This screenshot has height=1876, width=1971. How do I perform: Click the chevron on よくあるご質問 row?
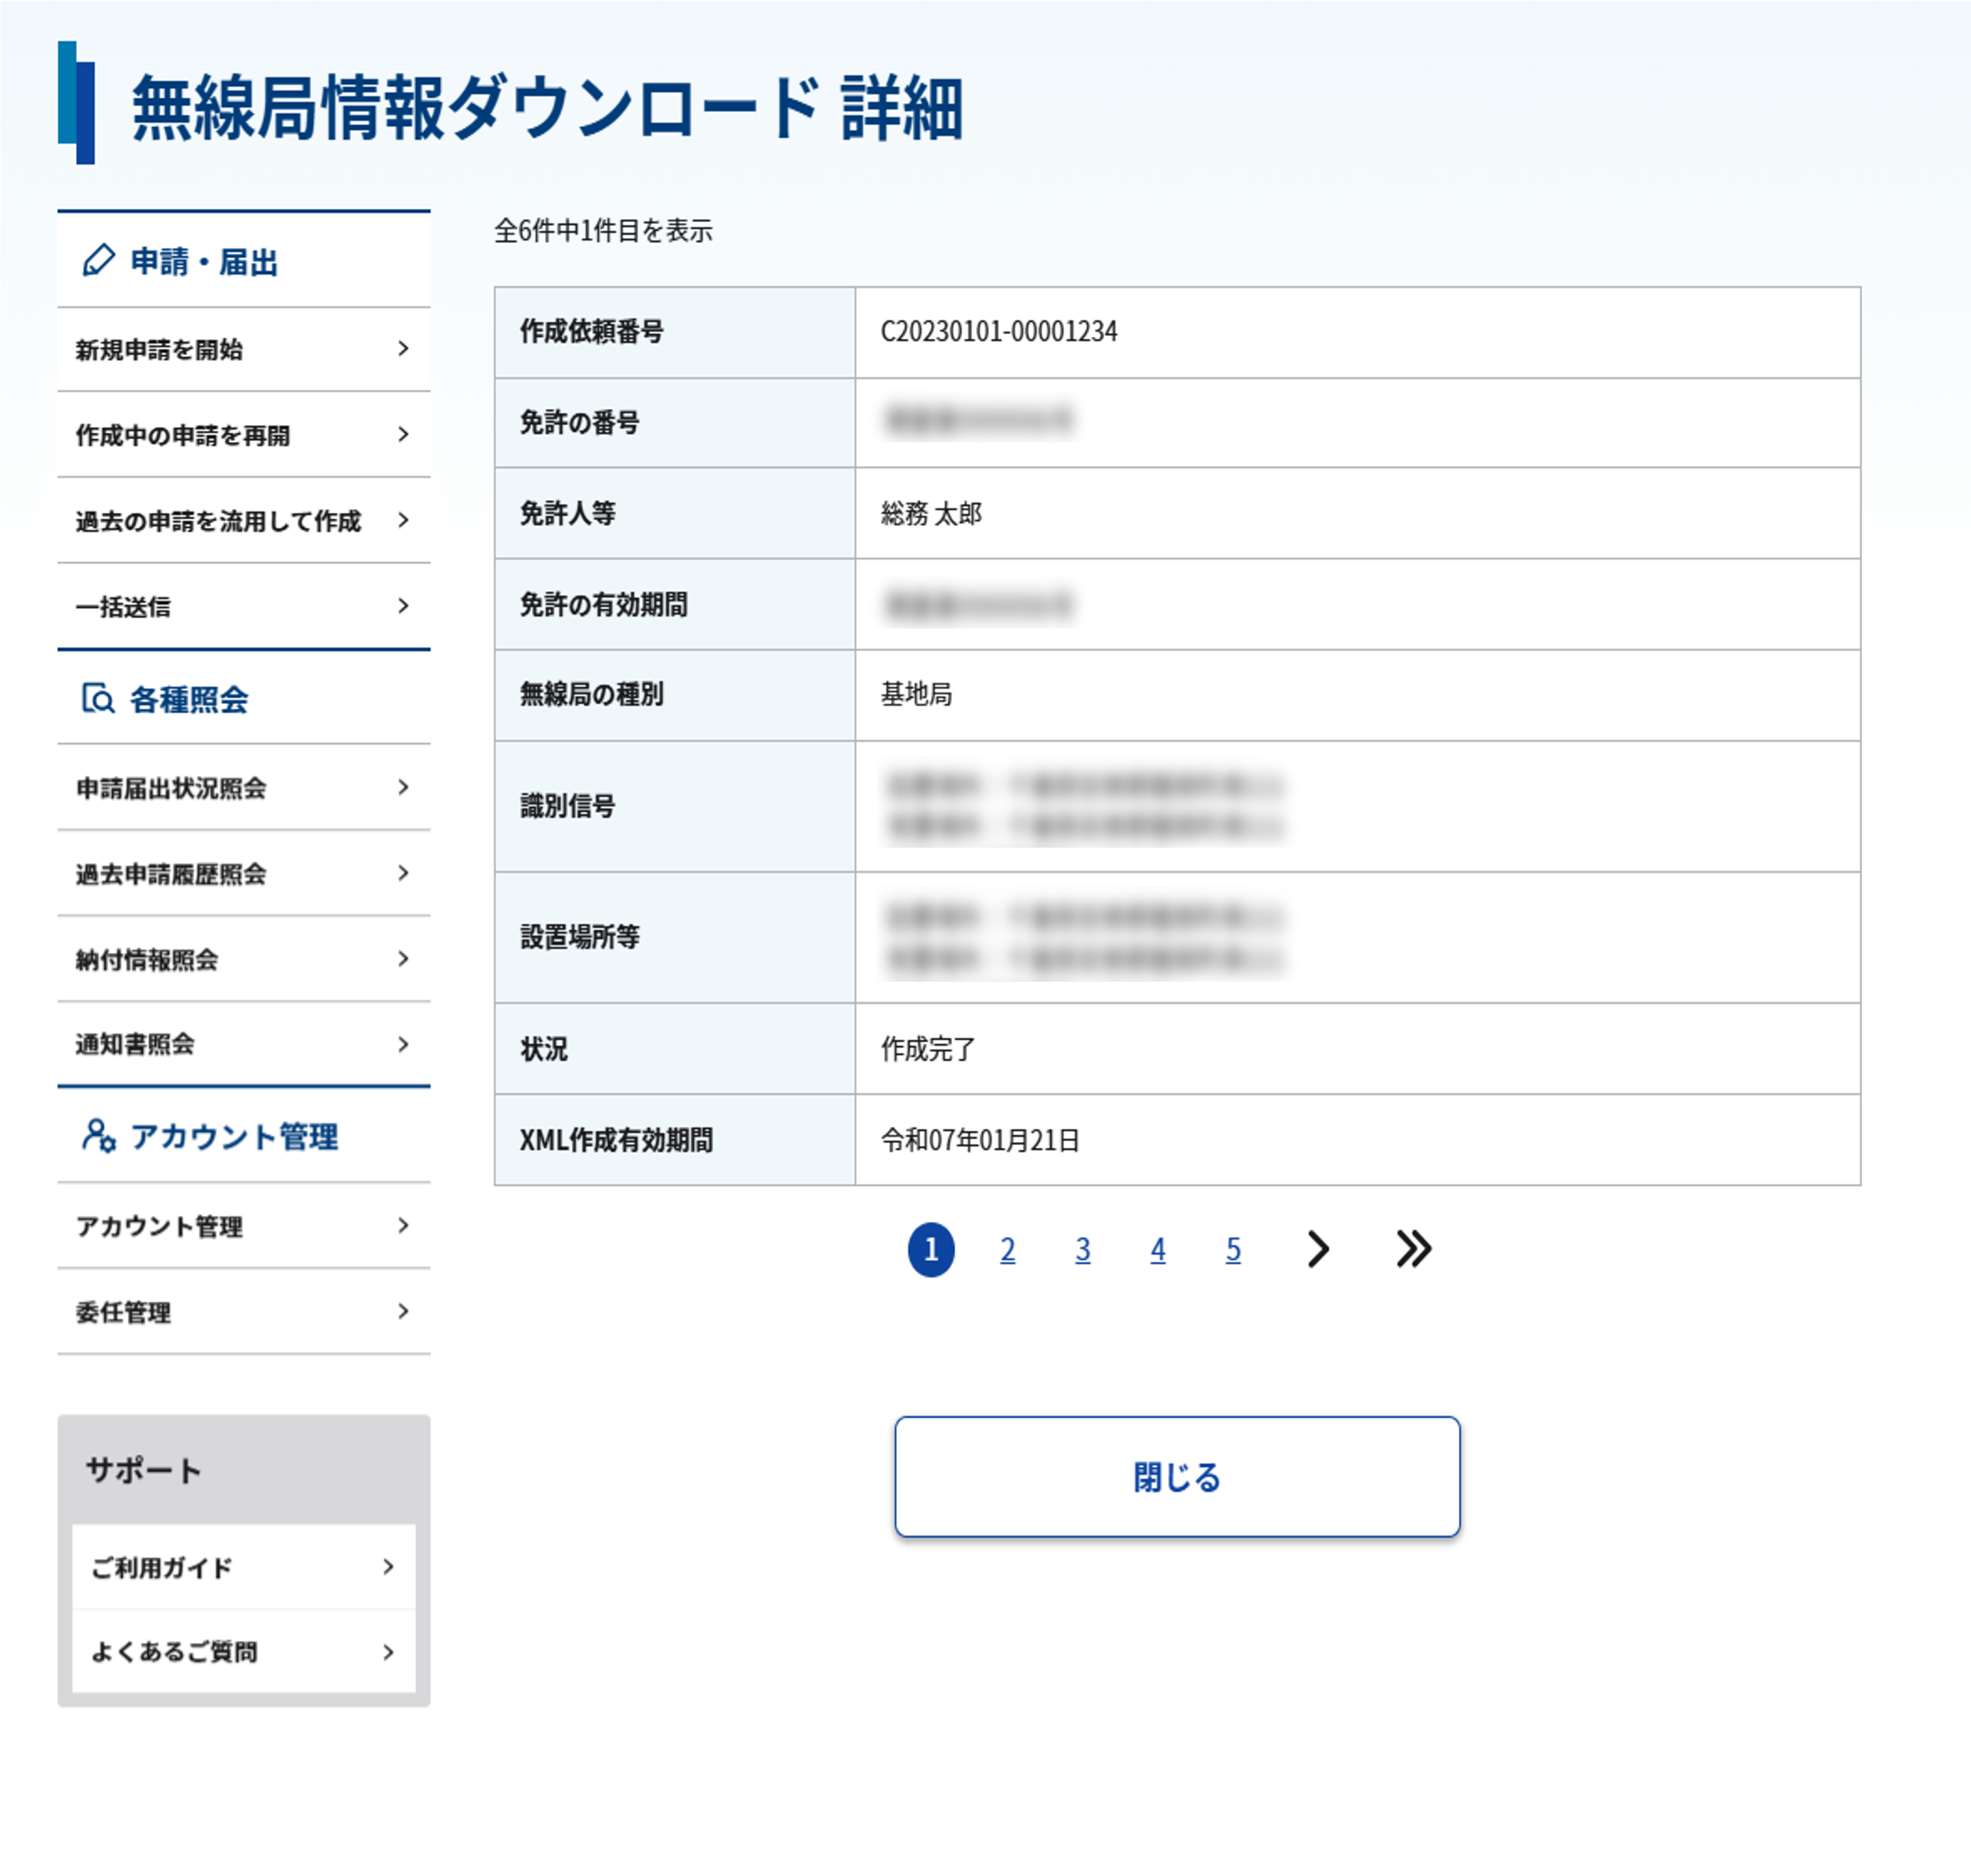point(388,1652)
